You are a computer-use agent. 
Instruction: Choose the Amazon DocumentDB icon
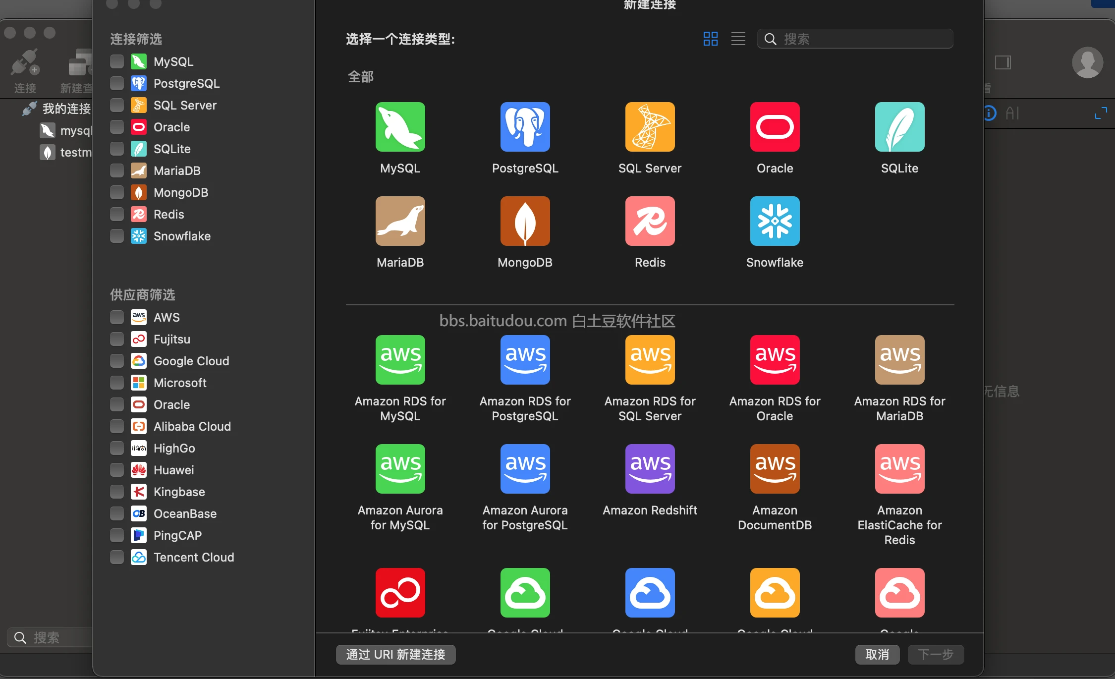point(775,469)
